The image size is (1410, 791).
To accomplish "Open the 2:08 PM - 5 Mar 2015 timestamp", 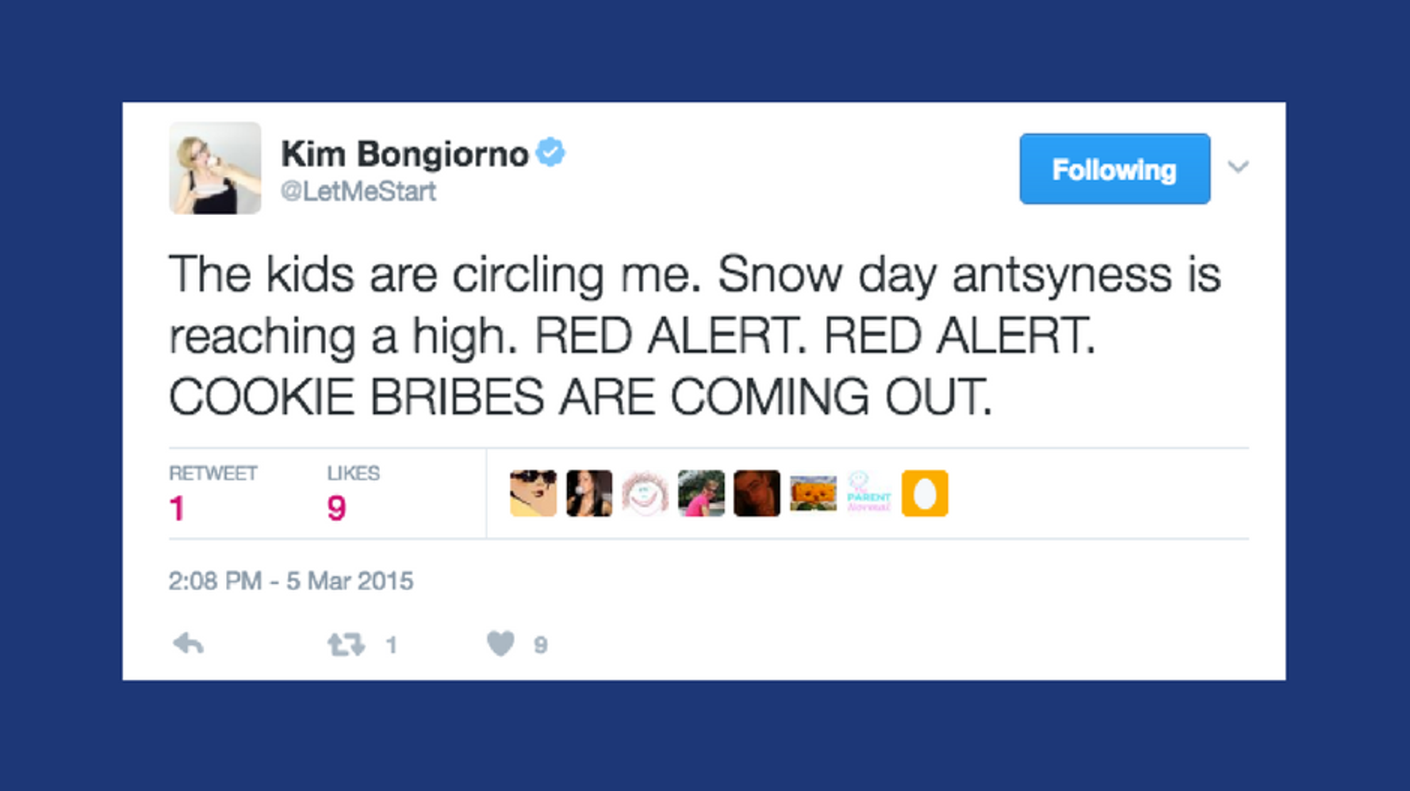I will point(291,581).
